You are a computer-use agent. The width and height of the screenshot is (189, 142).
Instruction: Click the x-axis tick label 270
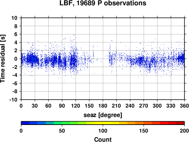coord(144,106)
